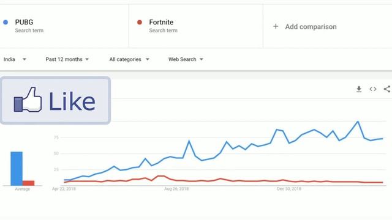Click the Dec 30, 2018 axis label
Screen dimensions: 392x220
click(x=288, y=189)
